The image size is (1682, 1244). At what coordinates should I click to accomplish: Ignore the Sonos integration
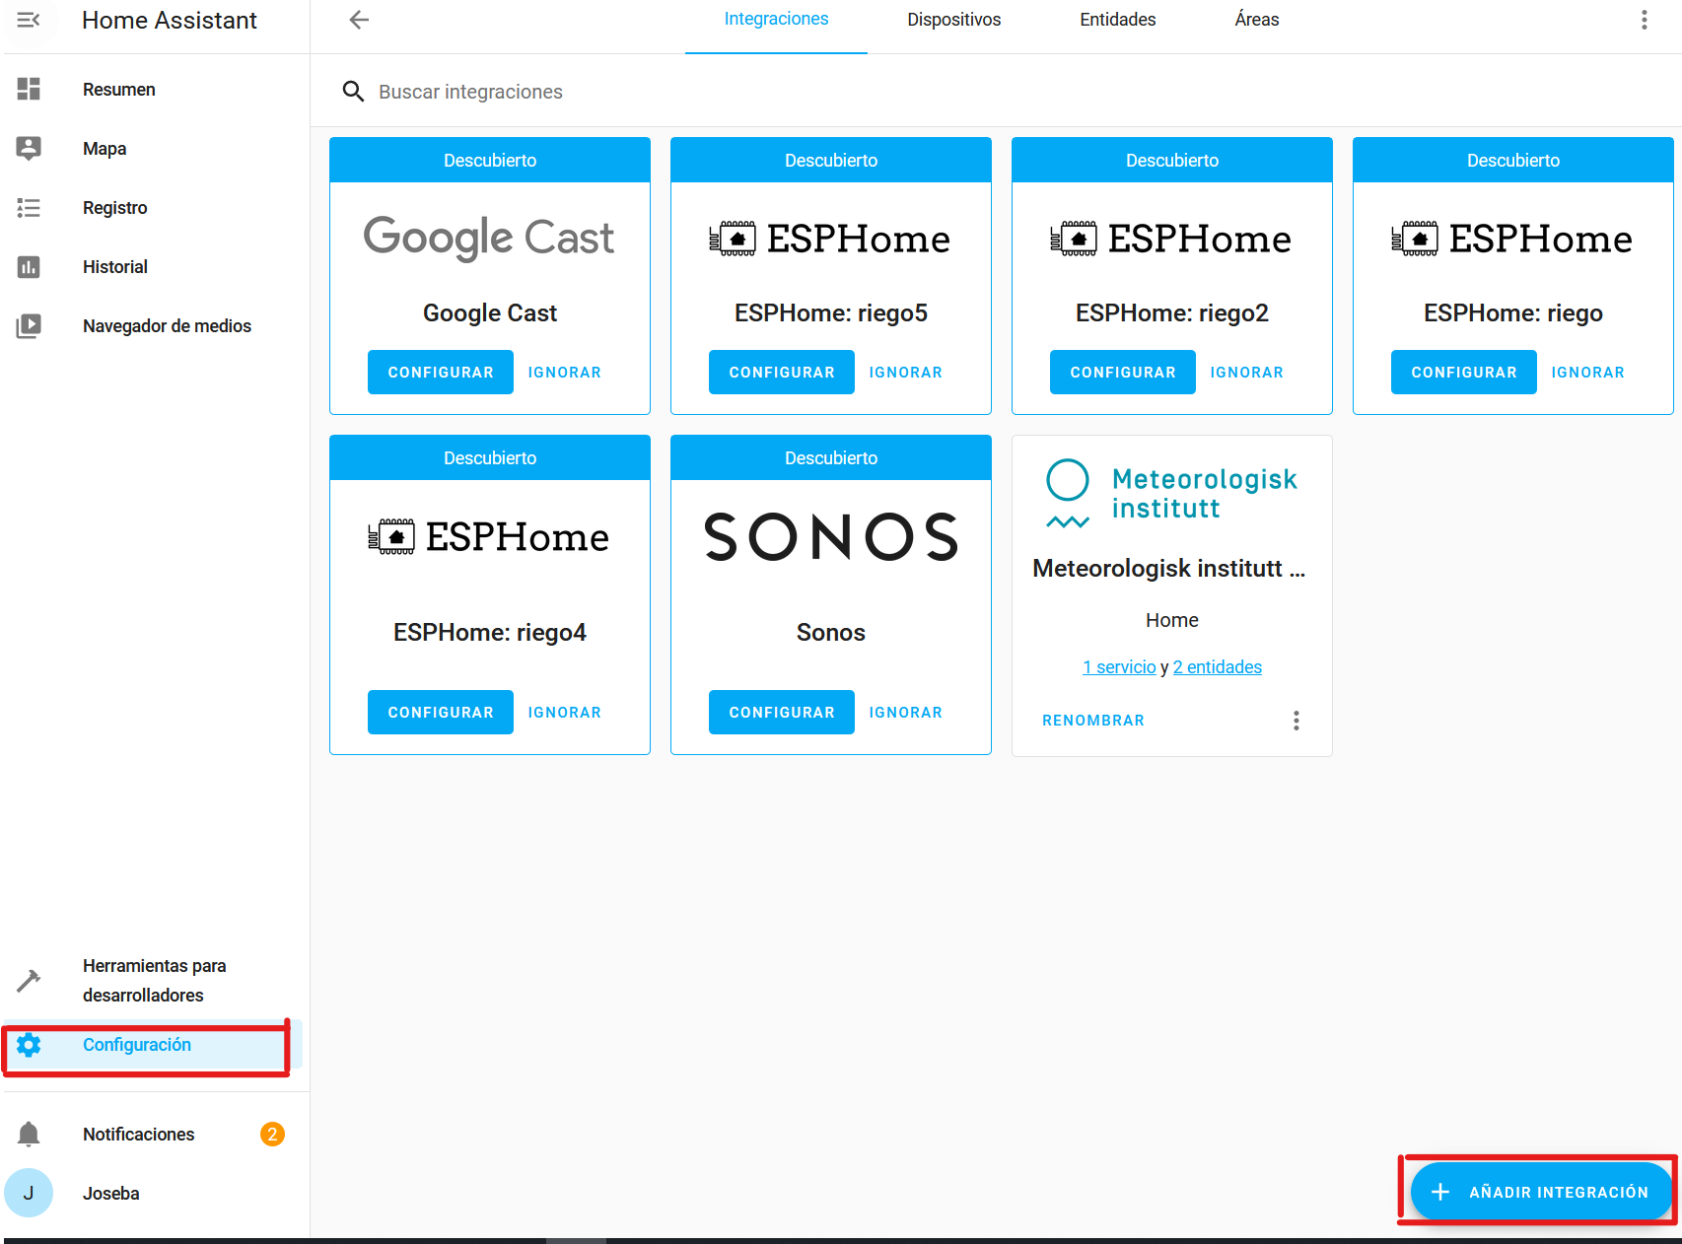[x=905, y=712]
